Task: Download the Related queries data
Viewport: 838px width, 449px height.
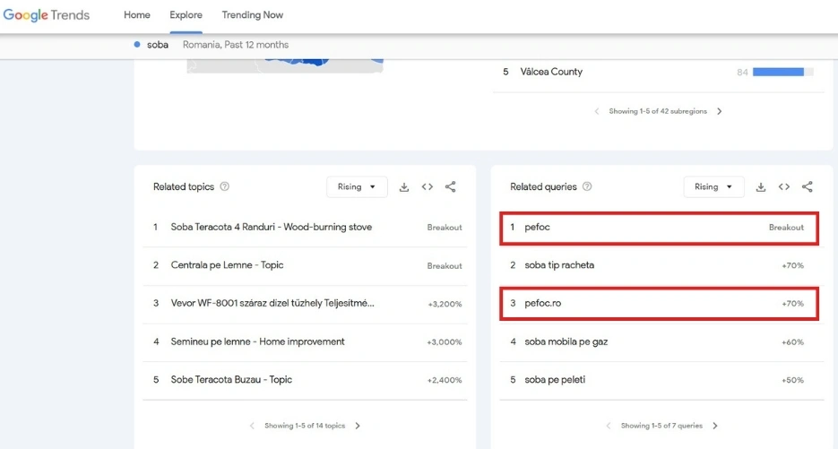Action: 761,187
